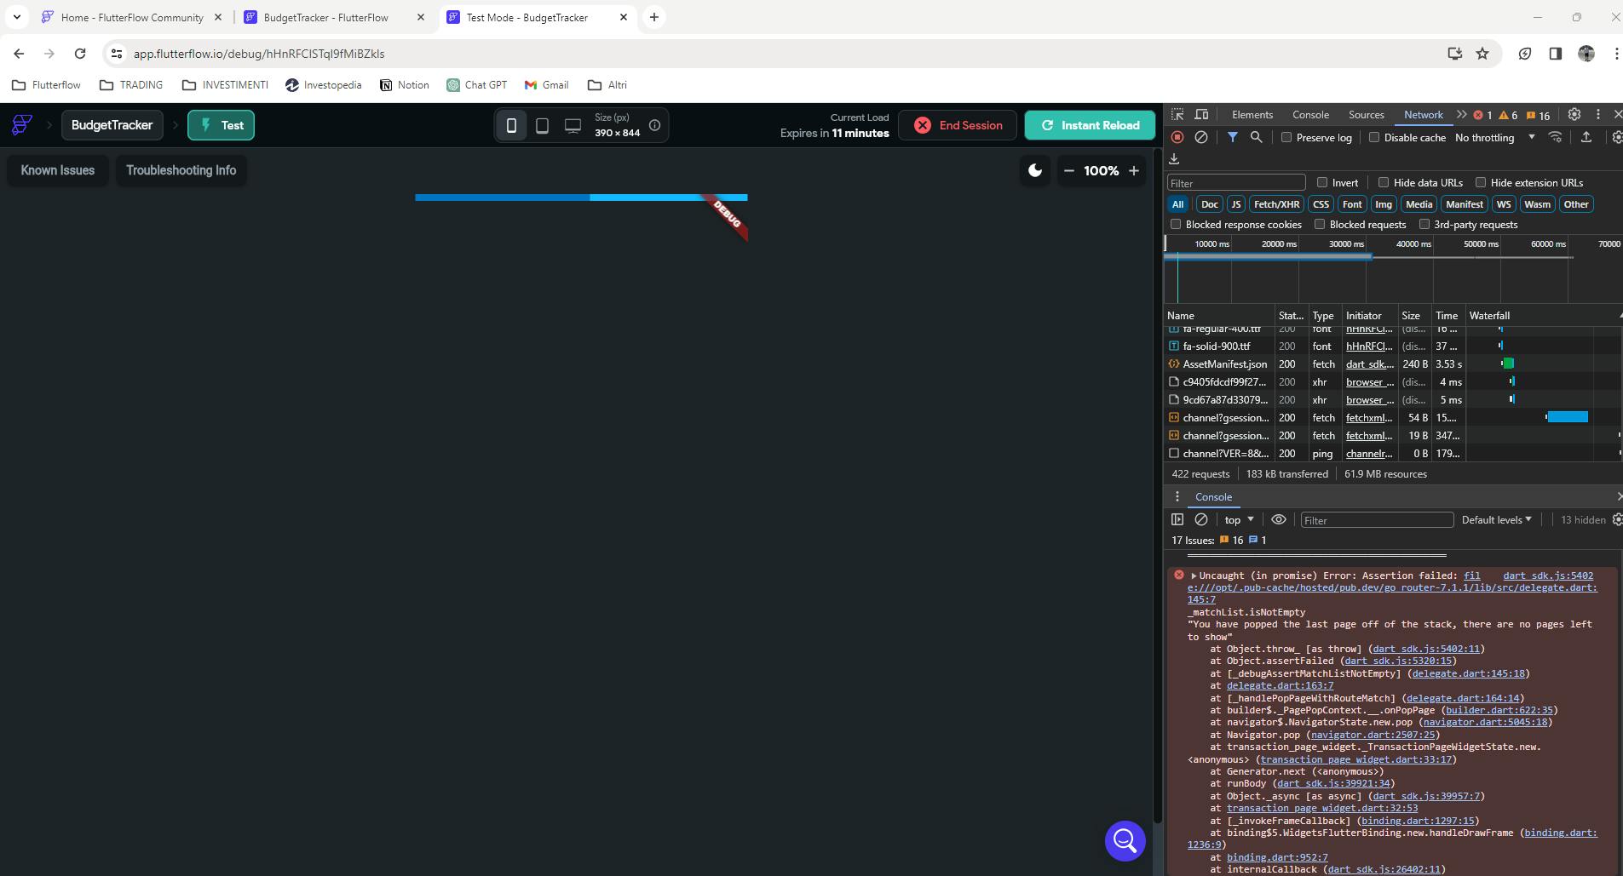Click the import HAR upload arrow icon

tap(1586, 137)
